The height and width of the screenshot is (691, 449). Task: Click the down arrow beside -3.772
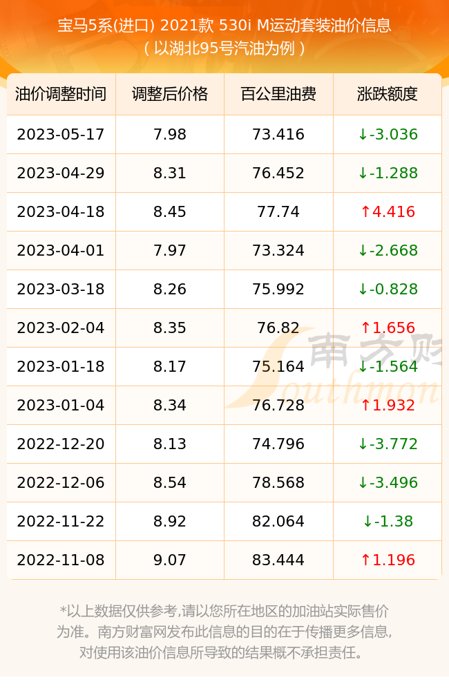pos(363,444)
